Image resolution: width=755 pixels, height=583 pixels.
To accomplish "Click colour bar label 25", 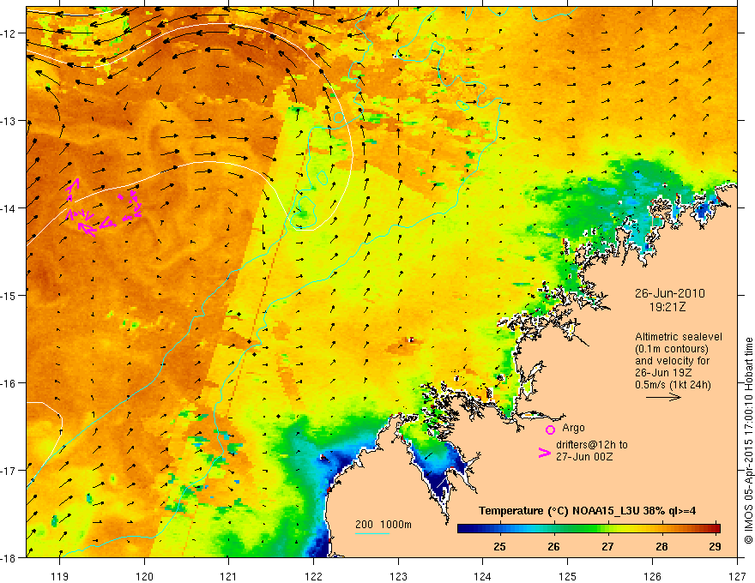I will [500, 546].
